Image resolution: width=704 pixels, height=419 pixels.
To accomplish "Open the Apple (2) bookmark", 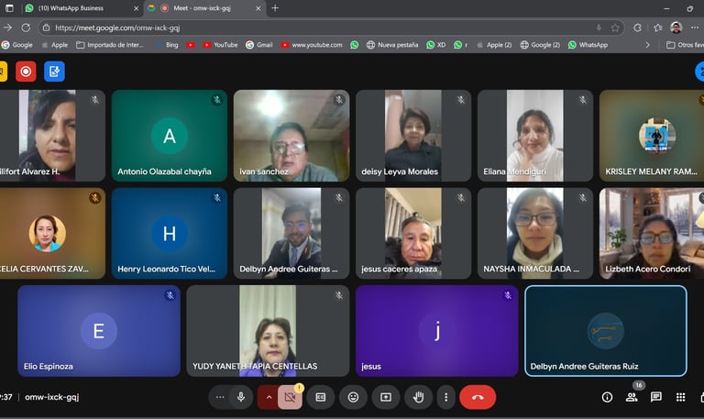I will (x=494, y=45).
